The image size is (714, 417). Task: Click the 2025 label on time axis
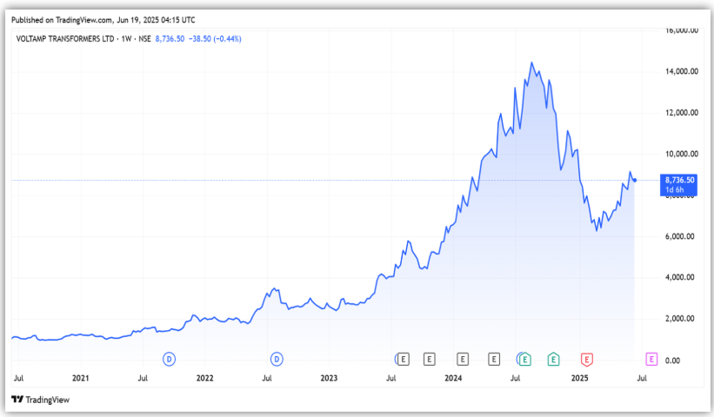(579, 378)
